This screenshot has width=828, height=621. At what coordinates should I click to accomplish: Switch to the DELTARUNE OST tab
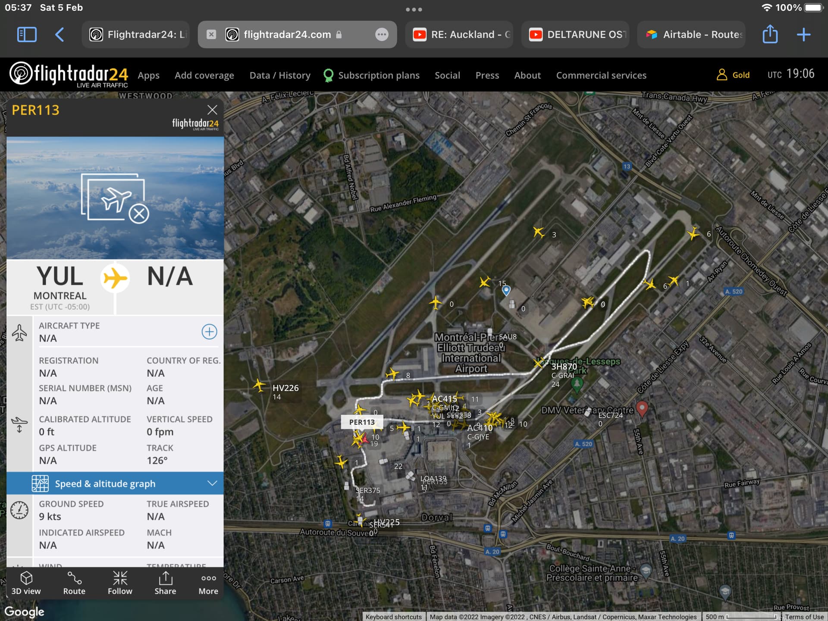click(x=575, y=34)
